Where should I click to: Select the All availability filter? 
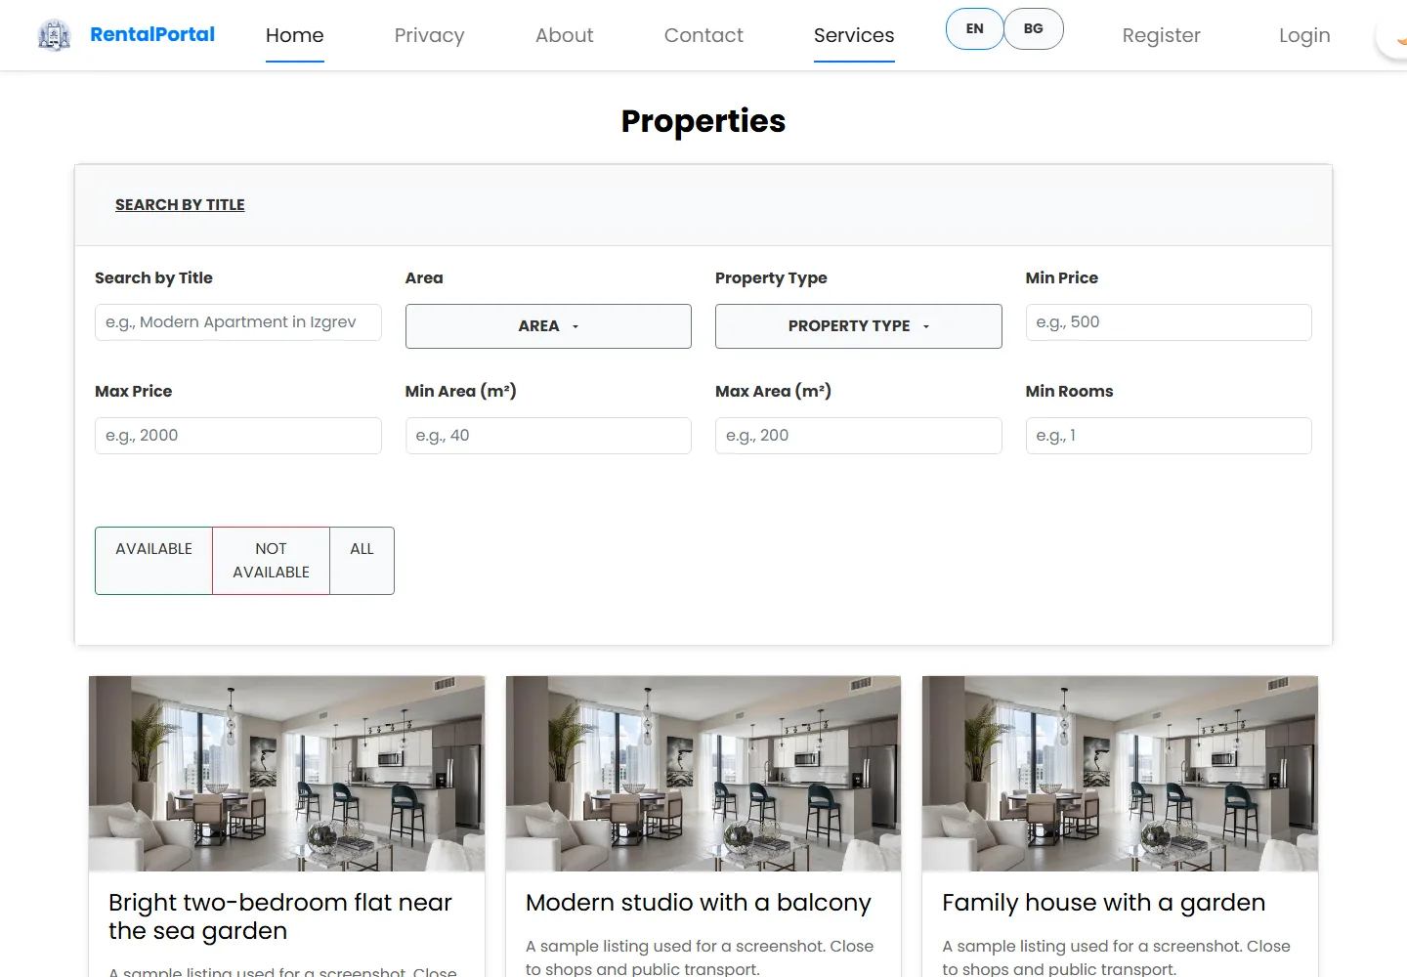(362, 561)
